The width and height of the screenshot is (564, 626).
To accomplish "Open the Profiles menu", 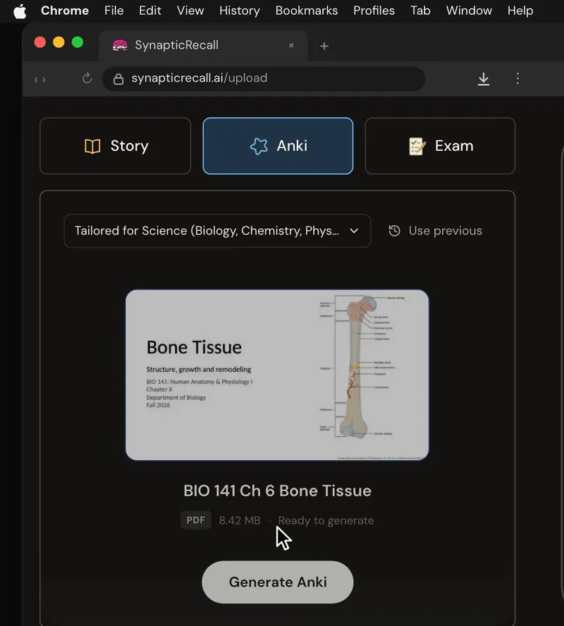I will (374, 11).
